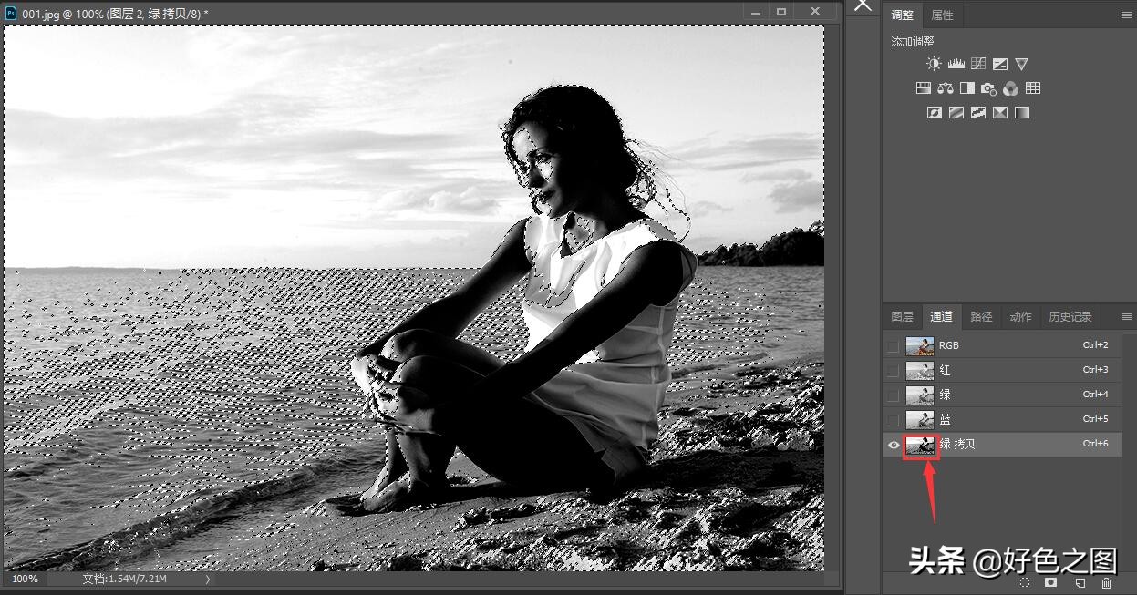Click the 100% zoom field
Screen dimensions: 1137x595
click(x=25, y=579)
